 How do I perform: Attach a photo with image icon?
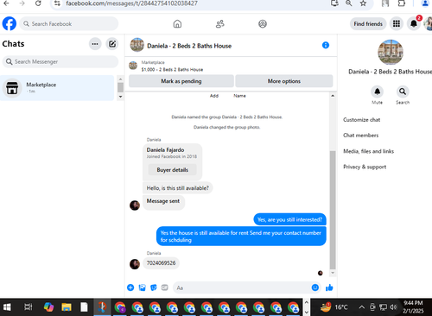(x=143, y=288)
